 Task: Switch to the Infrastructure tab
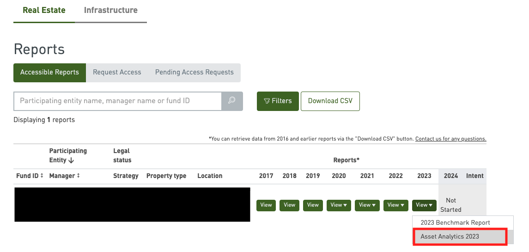pos(111,10)
